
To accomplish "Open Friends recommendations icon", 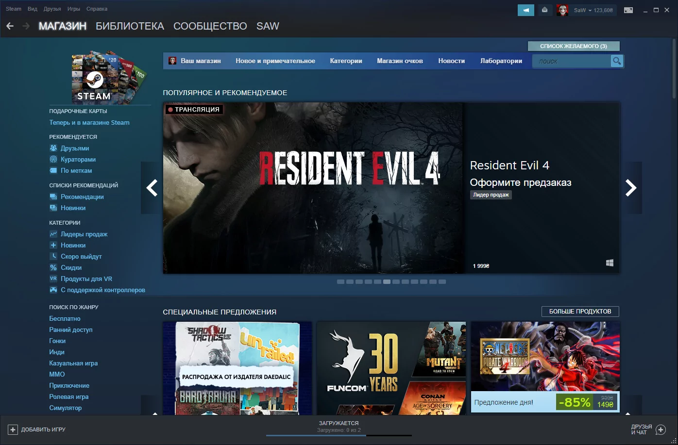I will pos(53,148).
